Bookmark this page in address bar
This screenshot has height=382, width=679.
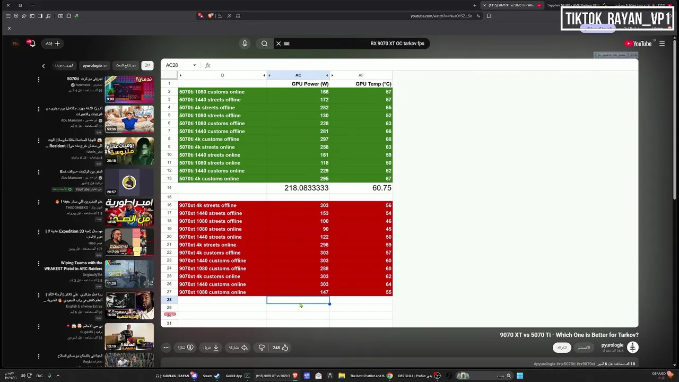489,16
